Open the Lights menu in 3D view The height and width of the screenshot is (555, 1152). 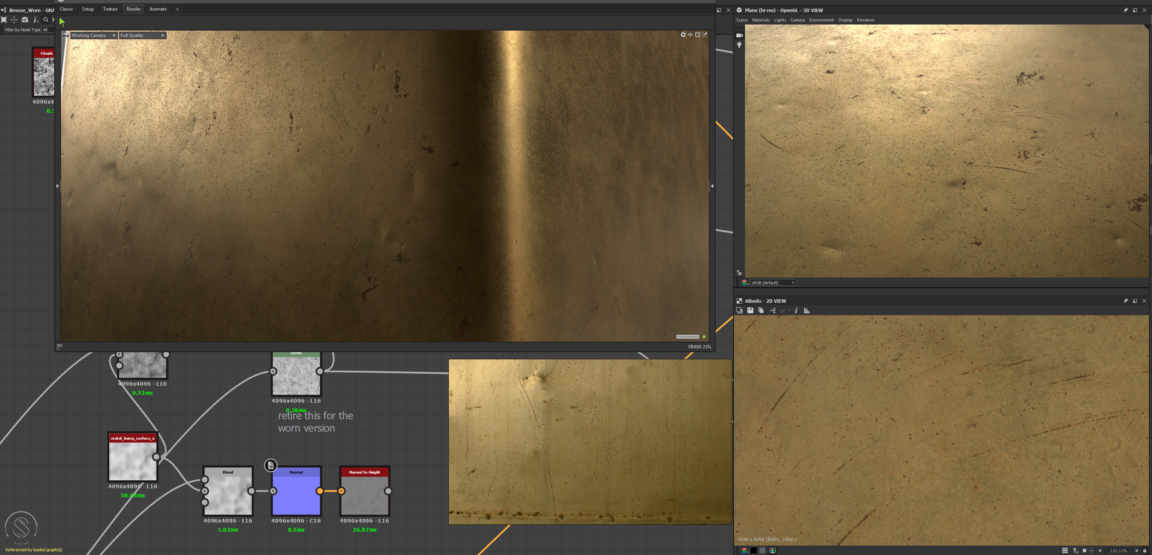click(x=780, y=20)
